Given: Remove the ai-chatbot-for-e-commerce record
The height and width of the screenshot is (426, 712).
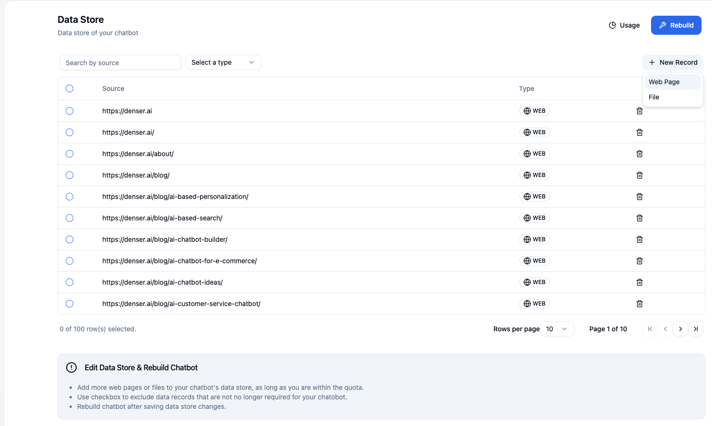Looking at the screenshot, I should pos(640,261).
